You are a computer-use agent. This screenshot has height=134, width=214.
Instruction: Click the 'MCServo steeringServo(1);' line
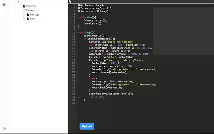(x=95, y=8)
